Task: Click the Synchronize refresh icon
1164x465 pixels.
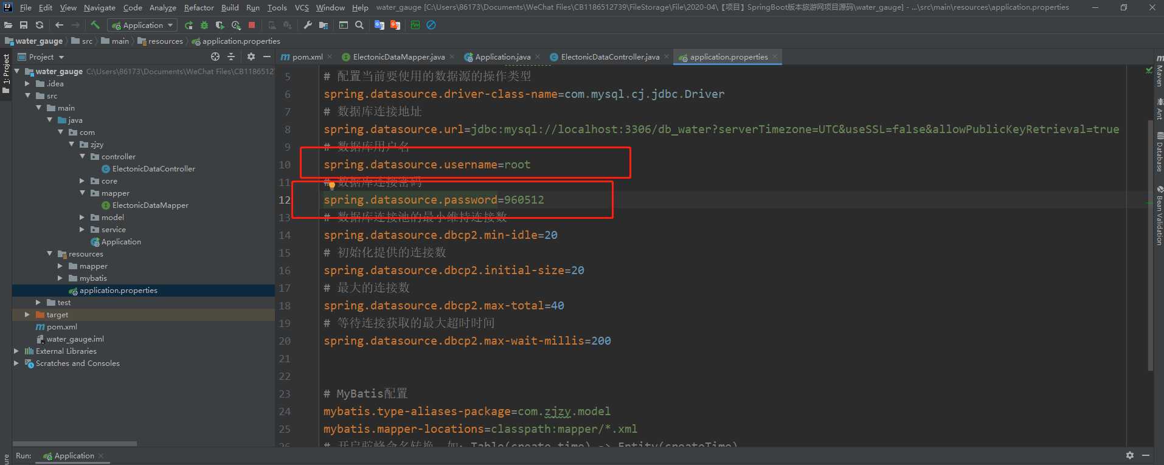Action: (40, 25)
